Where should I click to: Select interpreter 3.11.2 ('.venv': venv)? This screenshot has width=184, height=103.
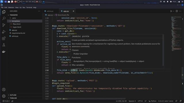(x=166, y=101)
